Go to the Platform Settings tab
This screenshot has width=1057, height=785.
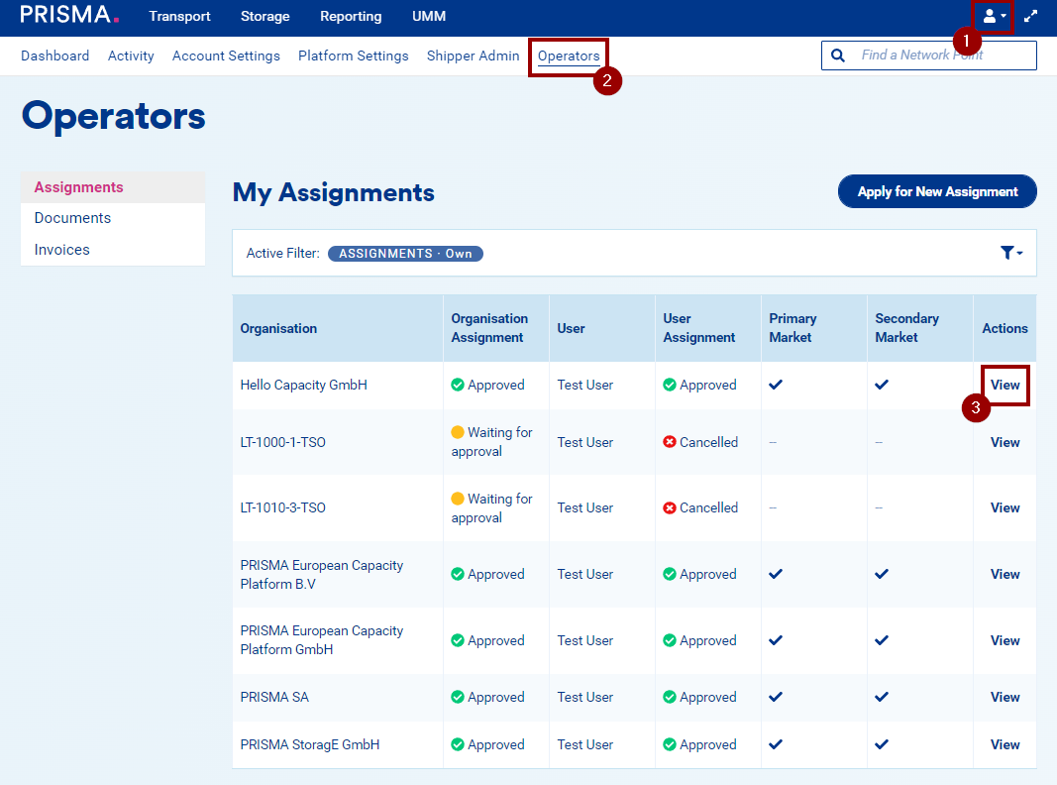pos(353,56)
